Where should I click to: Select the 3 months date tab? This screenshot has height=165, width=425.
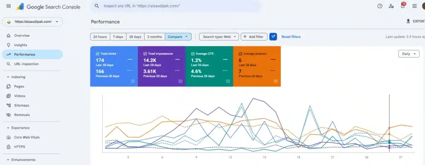pyautogui.click(x=154, y=37)
